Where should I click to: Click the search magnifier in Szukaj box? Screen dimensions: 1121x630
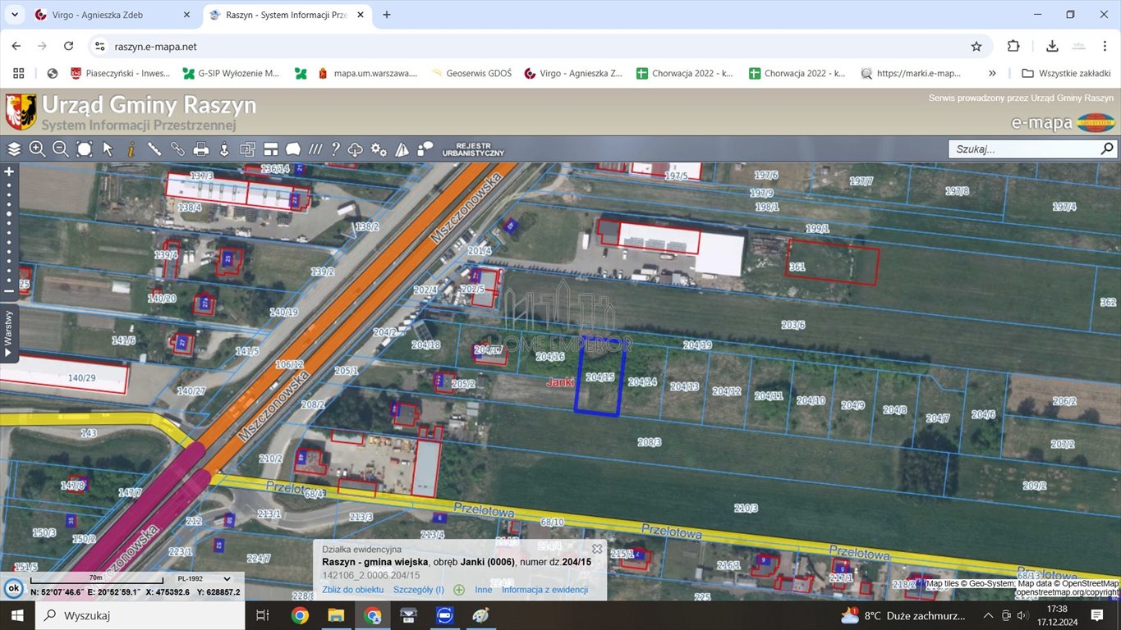[1106, 148]
